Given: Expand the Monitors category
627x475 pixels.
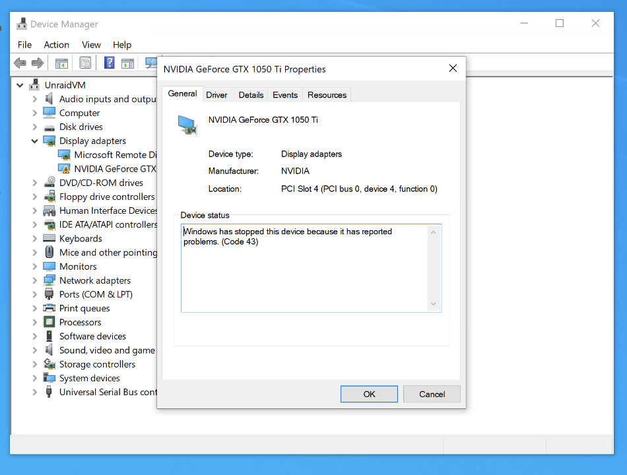Looking at the screenshot, I should [x=35, y=267].
